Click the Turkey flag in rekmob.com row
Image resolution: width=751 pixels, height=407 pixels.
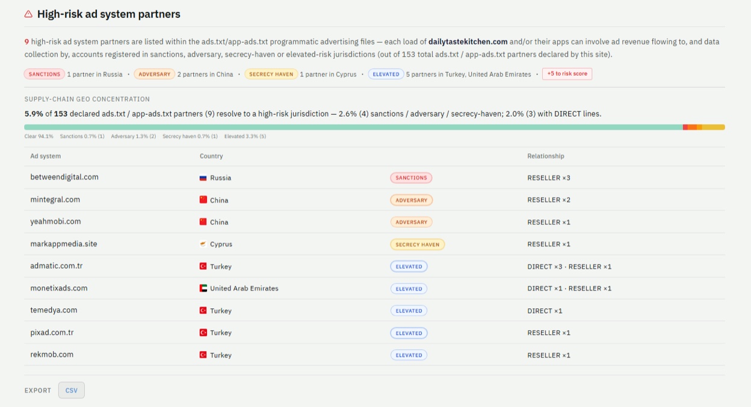coord(203,355)
